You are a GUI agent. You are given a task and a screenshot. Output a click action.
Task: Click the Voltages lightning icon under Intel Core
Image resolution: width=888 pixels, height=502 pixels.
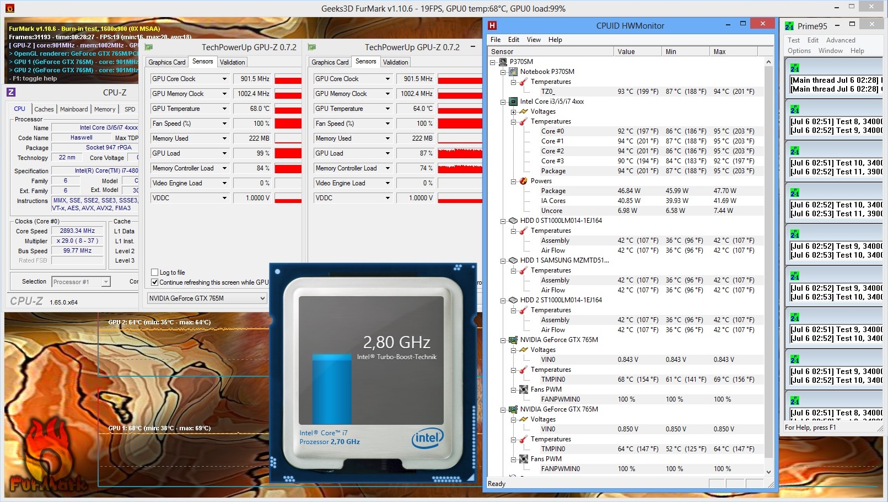click(x=524, y=111)
